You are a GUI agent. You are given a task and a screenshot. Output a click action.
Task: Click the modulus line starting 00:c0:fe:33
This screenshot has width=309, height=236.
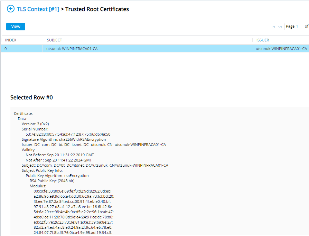point(73,191)
